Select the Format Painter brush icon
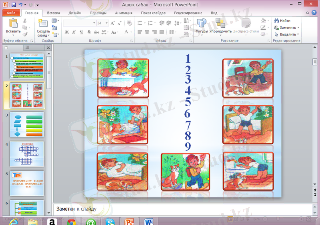This screenshot has width=320, height=225. click(25, 34)
